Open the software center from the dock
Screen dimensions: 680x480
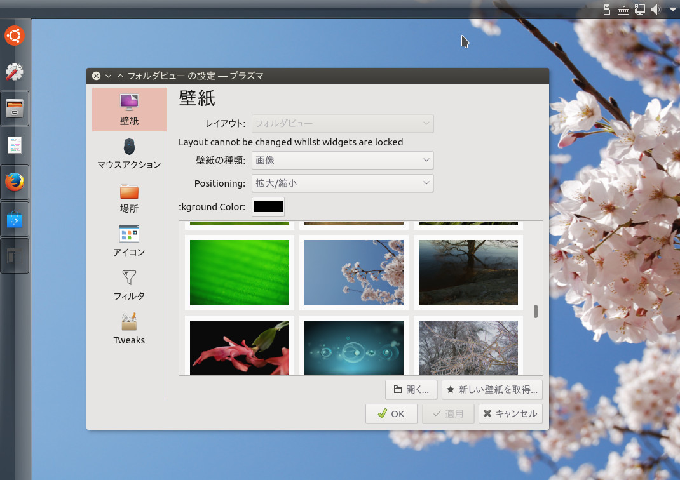click(14, 218)
